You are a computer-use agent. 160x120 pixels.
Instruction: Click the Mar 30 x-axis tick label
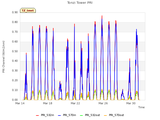click(x=131, y=103)
